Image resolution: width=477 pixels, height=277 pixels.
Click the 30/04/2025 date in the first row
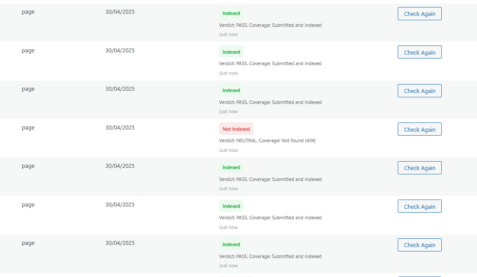click(x=119, y=11)
